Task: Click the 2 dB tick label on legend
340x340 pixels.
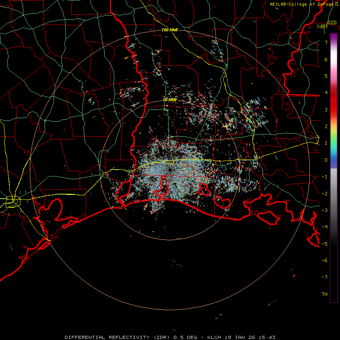Action: pos(326,127)
